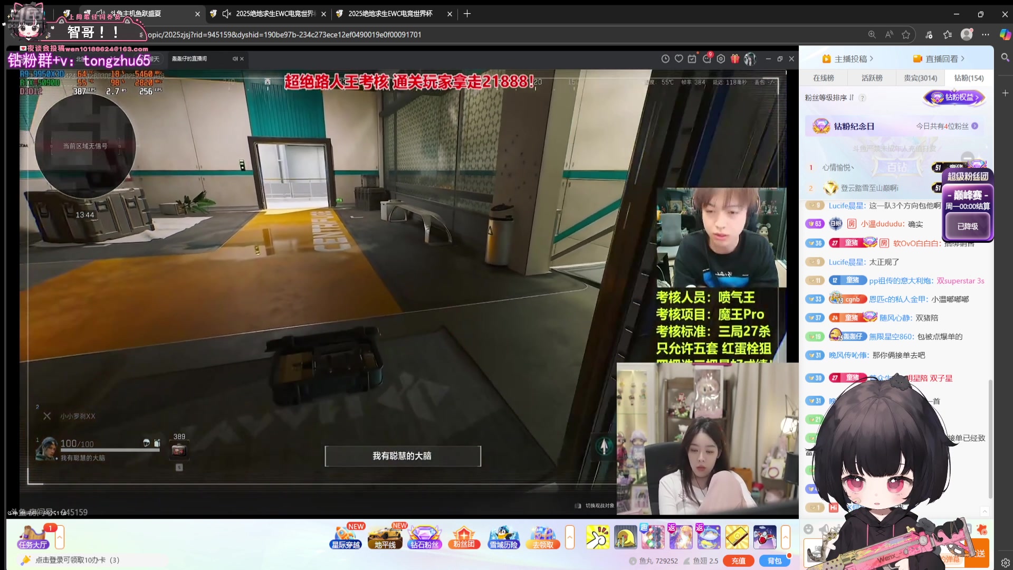Click the 已降级 button in 巅峰赛 card
Image resolution: width=1013 pixels, height=570 pixels.
point(968,226)
